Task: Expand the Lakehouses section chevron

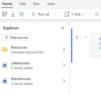Action: (64, 65)
